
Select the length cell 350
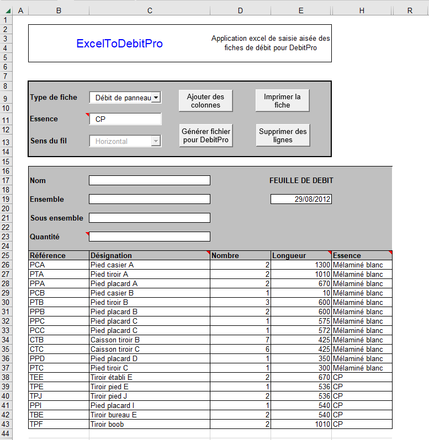click(x=301, y=358)
